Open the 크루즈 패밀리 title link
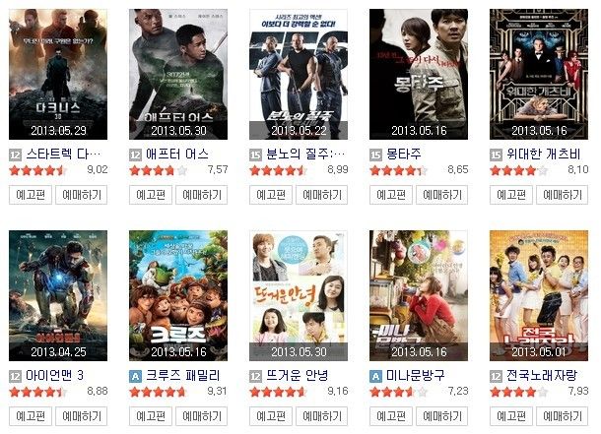 (x=183, y=376)
